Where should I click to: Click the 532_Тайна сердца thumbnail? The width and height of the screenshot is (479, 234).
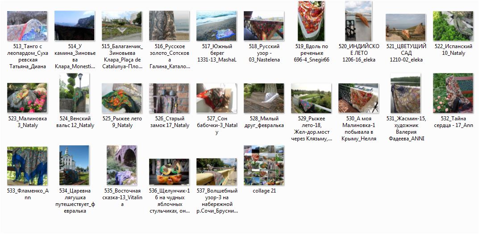[453, 93]
